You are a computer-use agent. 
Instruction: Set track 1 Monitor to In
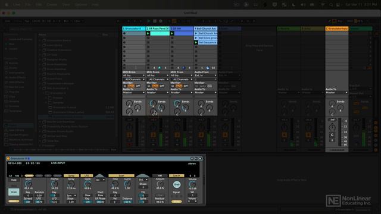pos(125,86)
